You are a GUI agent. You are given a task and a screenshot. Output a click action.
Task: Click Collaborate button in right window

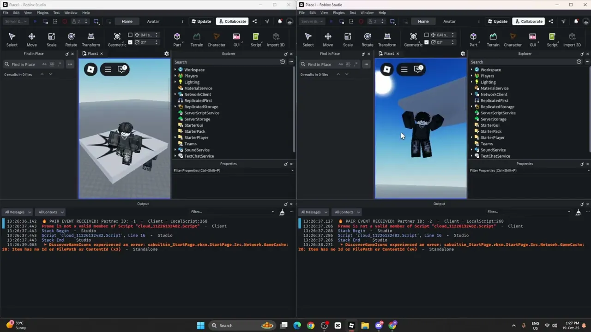click(529, 21)
